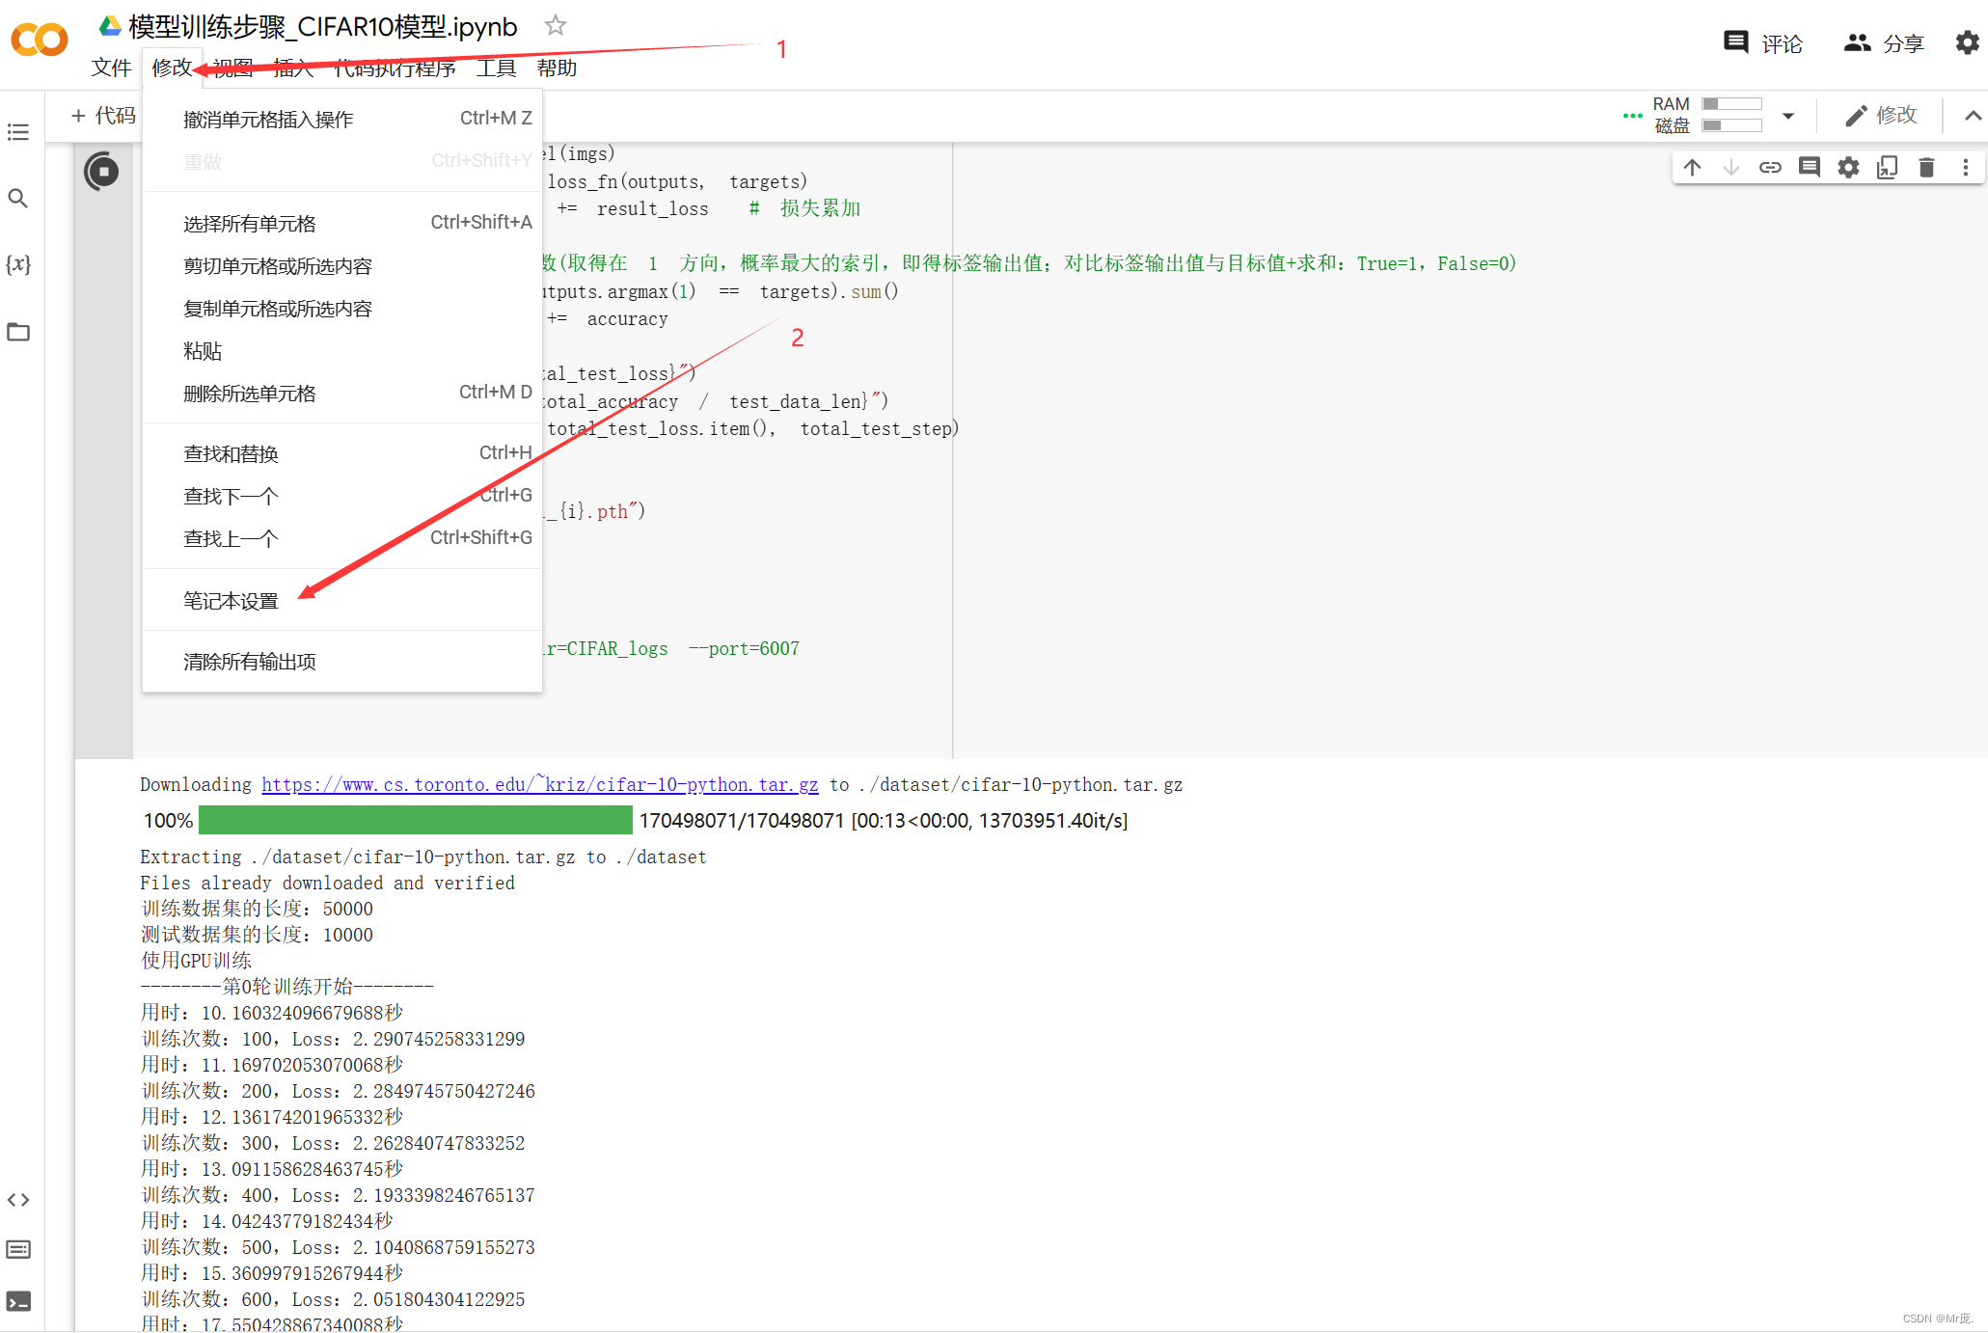Add a comment to the cell
The image size is (1988, 1333).
click(1810, 168)
